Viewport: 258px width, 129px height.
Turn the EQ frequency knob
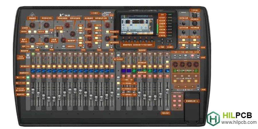(x=73, y=34)
